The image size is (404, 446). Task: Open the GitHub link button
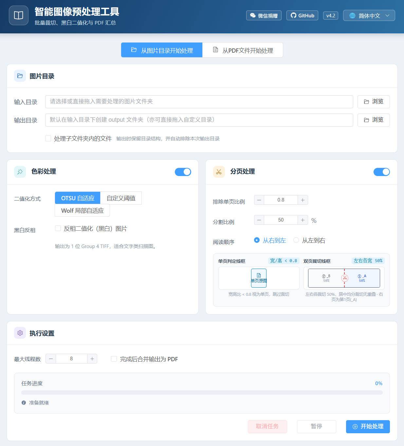tap(302, 15)
